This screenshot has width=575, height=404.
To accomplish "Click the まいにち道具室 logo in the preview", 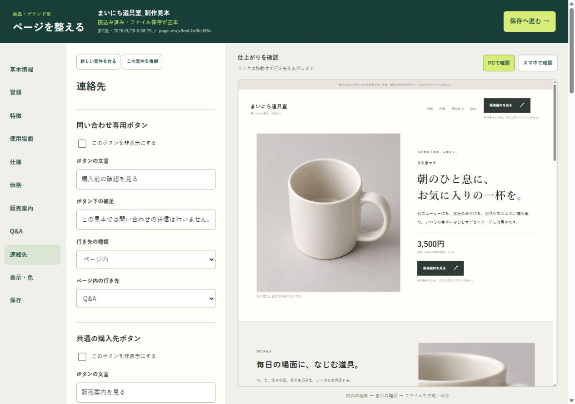I will tap(269, 106).
